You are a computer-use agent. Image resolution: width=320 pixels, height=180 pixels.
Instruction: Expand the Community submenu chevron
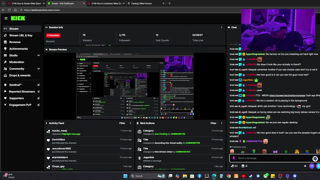coord(38,69)
